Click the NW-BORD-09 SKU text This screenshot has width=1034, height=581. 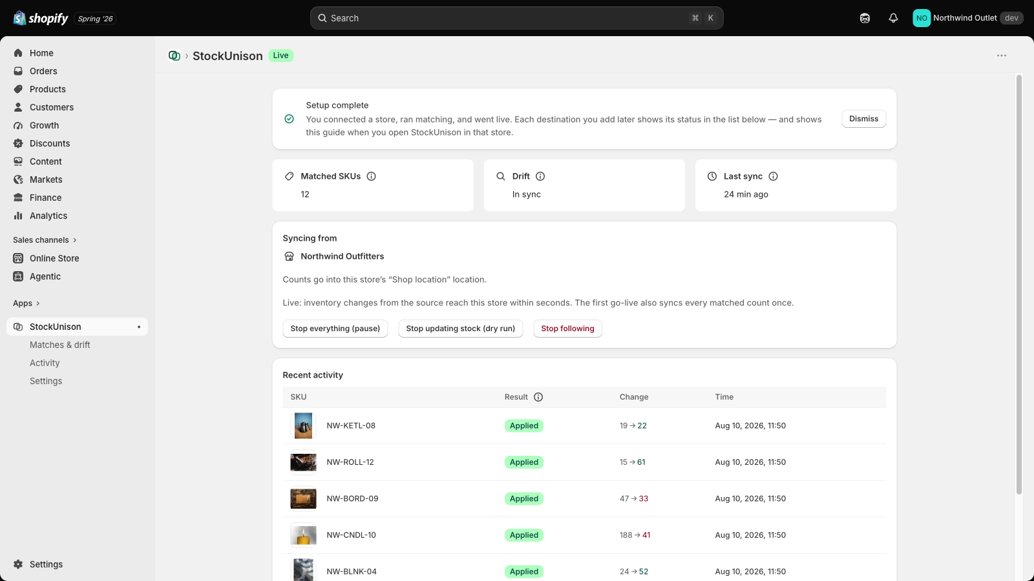(352, 499)
